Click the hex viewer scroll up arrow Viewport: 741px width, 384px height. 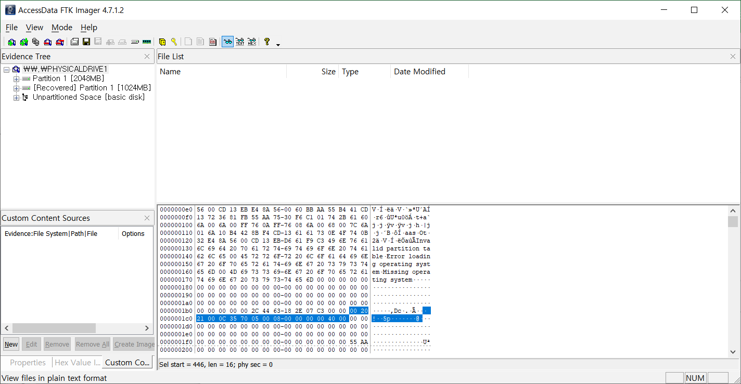(x=733, y=210)
